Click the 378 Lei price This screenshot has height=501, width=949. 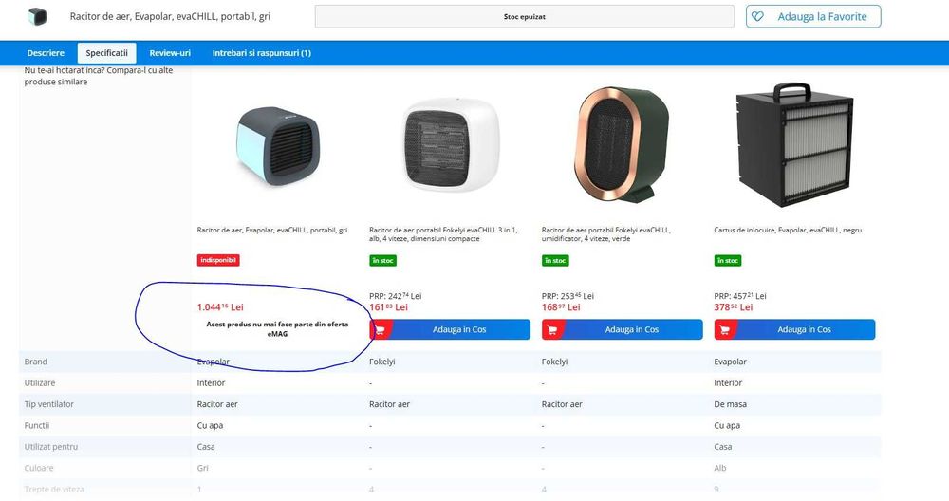(734, 307)
